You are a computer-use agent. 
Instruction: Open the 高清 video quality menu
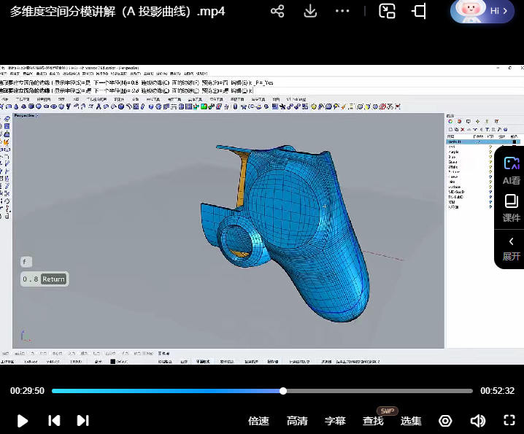[x=297, y=421]
